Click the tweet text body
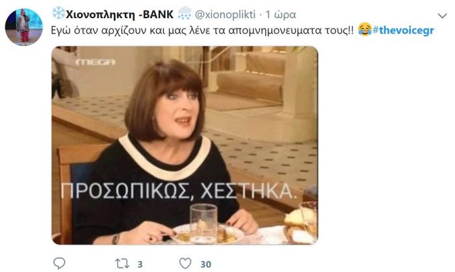Viewport: 455px width, 272px height. click(x=202, y=31)
